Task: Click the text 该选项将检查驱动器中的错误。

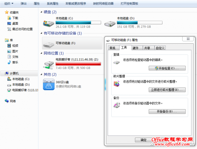Action: pyautogui.click(x=143, y=60)
